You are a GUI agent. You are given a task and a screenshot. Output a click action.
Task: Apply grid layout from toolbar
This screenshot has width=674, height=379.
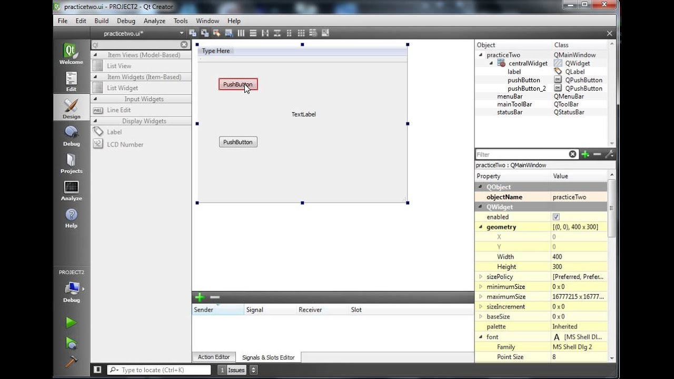(302, 33)
